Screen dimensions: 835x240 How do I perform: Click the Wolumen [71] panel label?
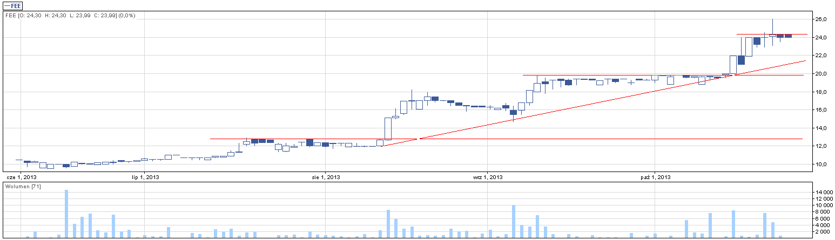[22, 186]
